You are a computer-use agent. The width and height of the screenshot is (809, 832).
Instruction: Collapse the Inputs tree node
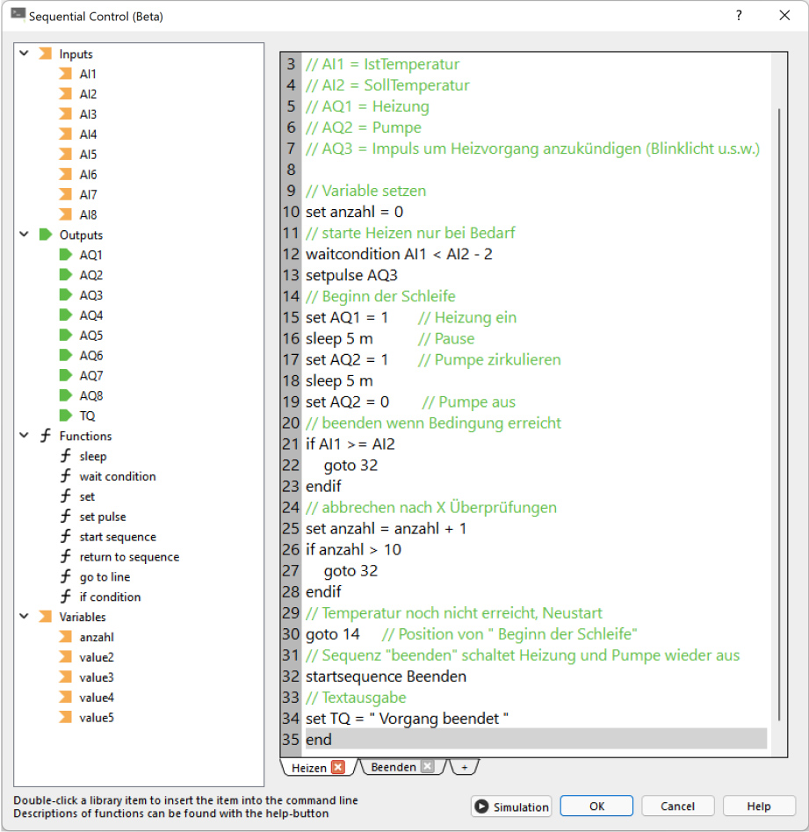click(24, 54)
